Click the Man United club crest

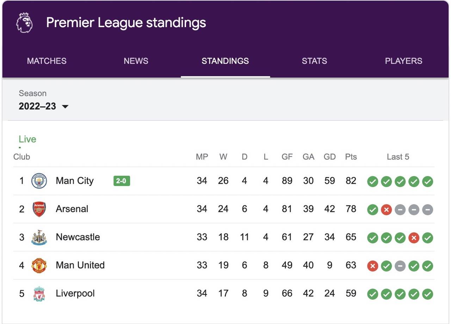39,266
